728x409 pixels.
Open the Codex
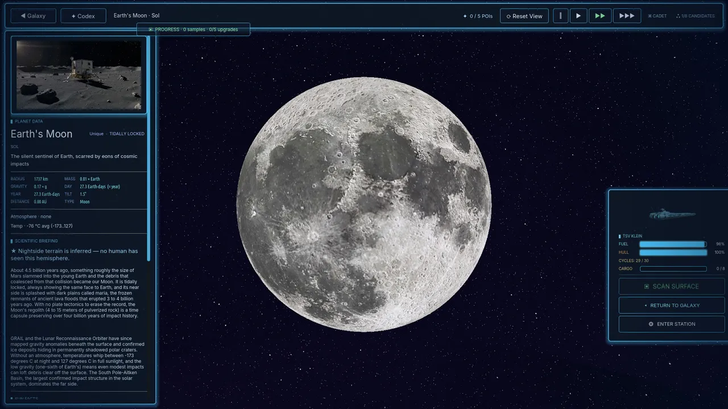coord(83,16)
